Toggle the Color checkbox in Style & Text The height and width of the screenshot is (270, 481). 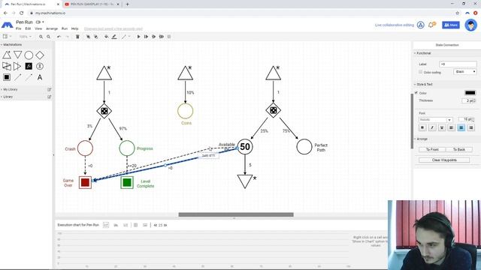[x=416, y=92]
